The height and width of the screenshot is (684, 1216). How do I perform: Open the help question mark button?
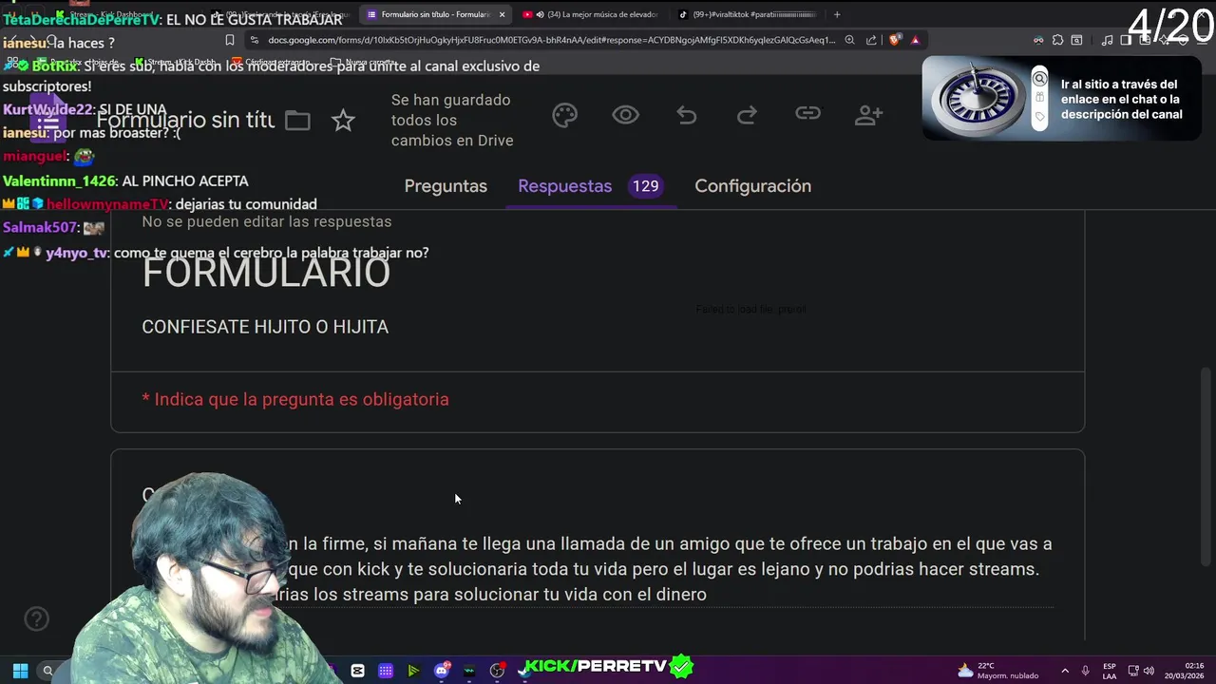point(36,619)
